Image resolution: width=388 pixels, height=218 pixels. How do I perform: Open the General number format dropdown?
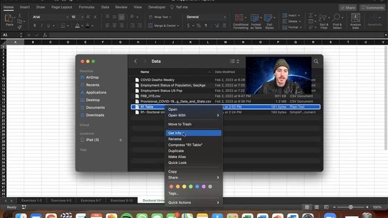tap(225, 17)
